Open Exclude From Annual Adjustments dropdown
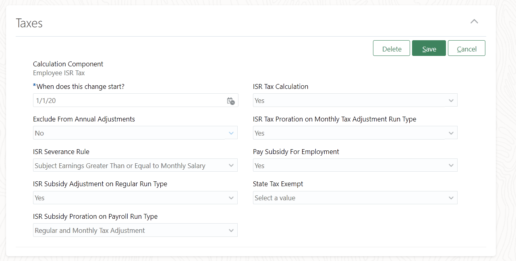 pyautogui.click(x=129, y=133)
